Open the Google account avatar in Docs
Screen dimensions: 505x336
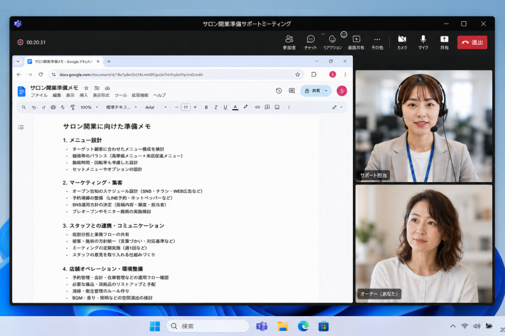coord(342,91)
